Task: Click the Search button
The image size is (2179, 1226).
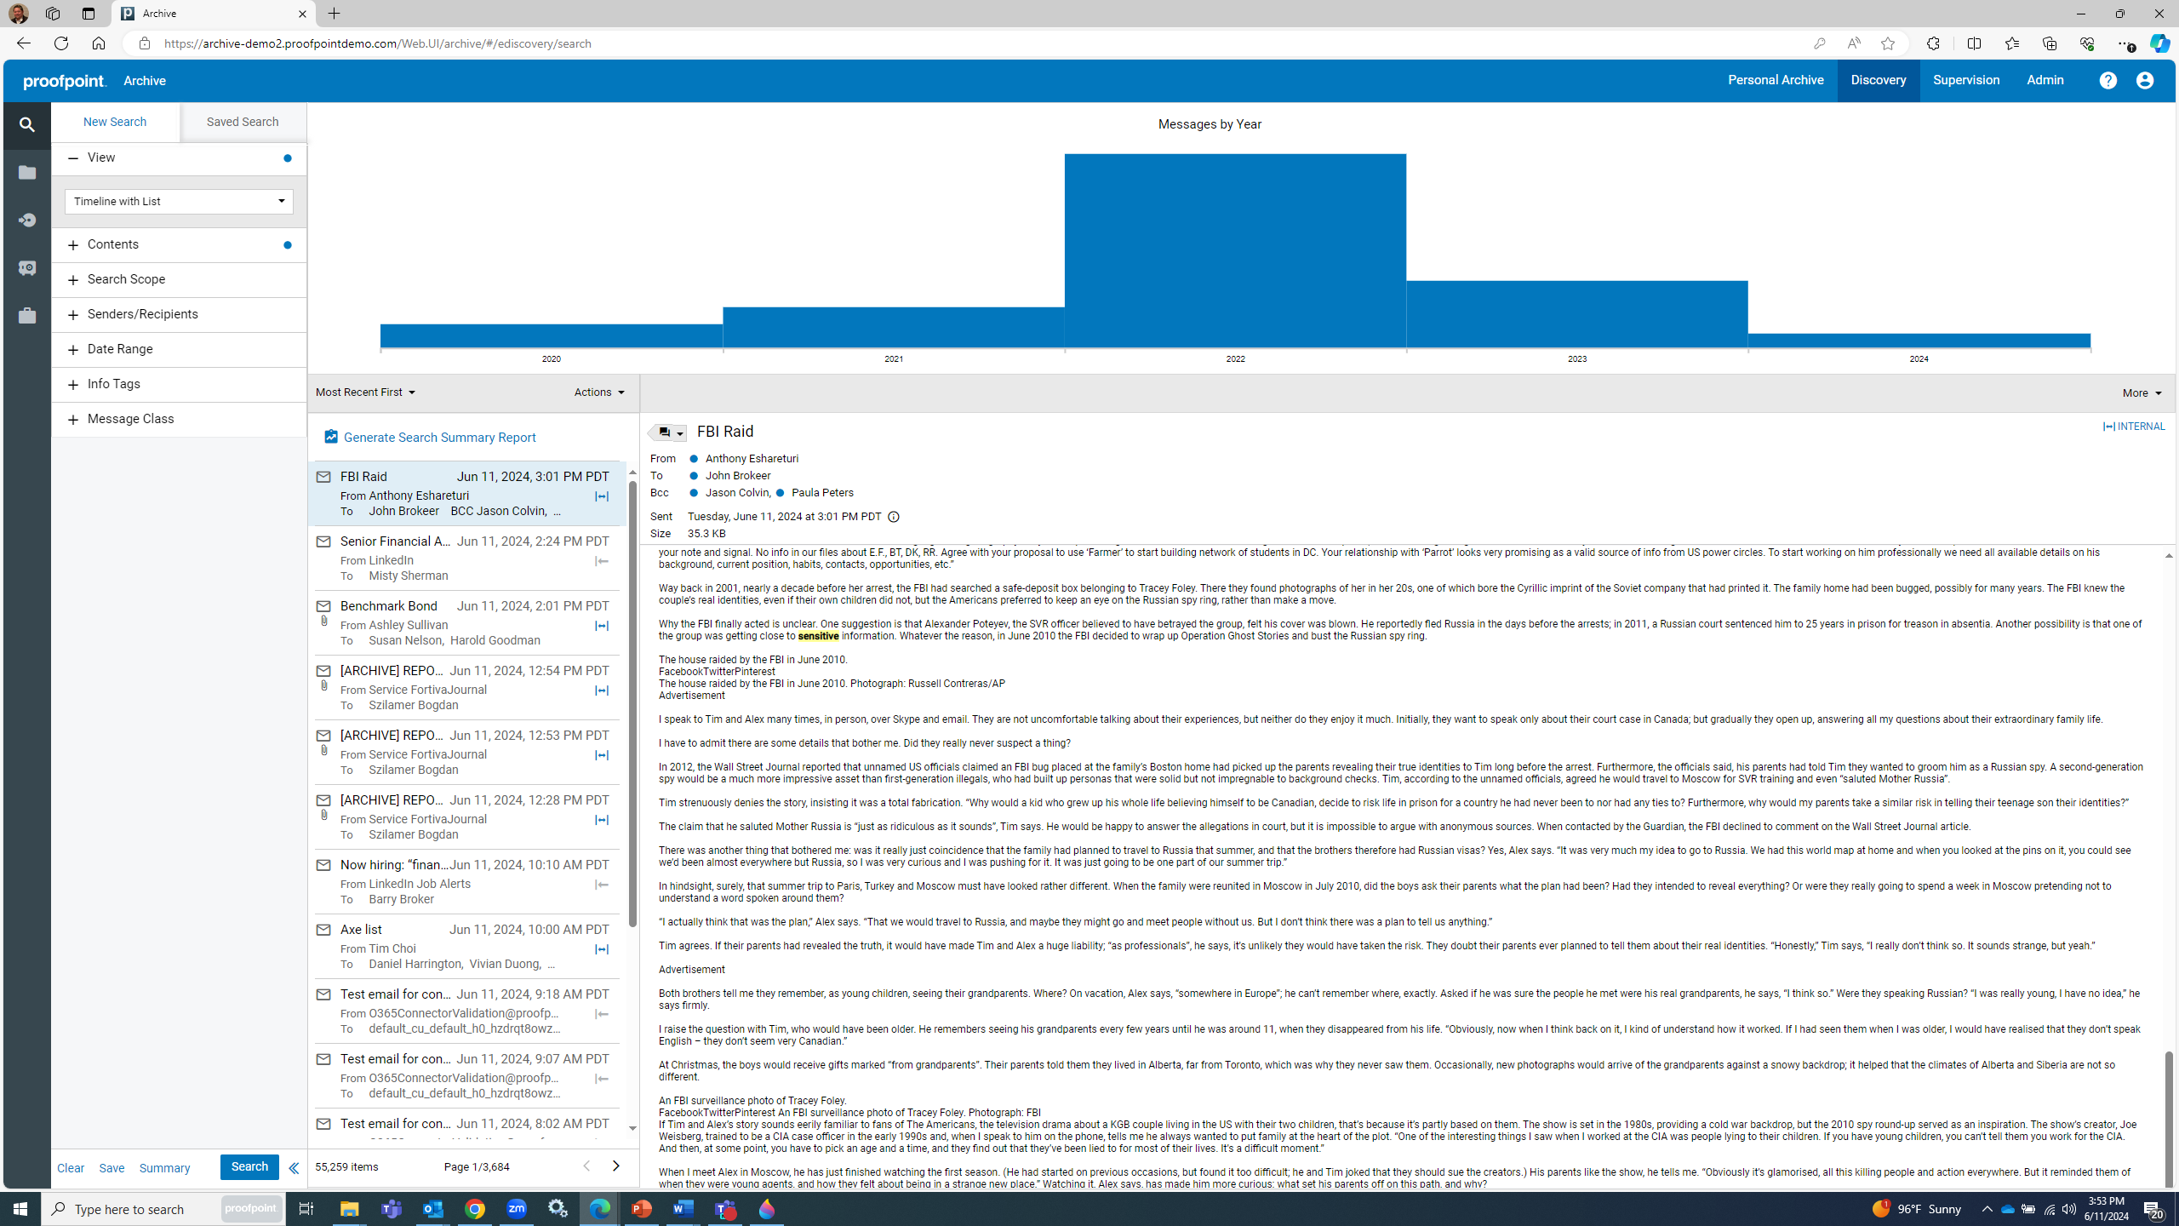Action: [x=249, y=1167]
